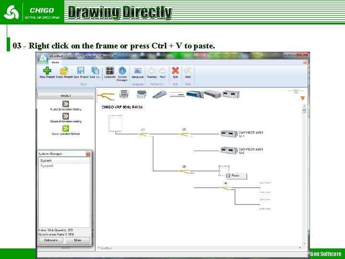The height and width of the screenshot is (259, 345).
Task: Run Calculate from the ribbon toolbar
Action: tap(110, 71)
